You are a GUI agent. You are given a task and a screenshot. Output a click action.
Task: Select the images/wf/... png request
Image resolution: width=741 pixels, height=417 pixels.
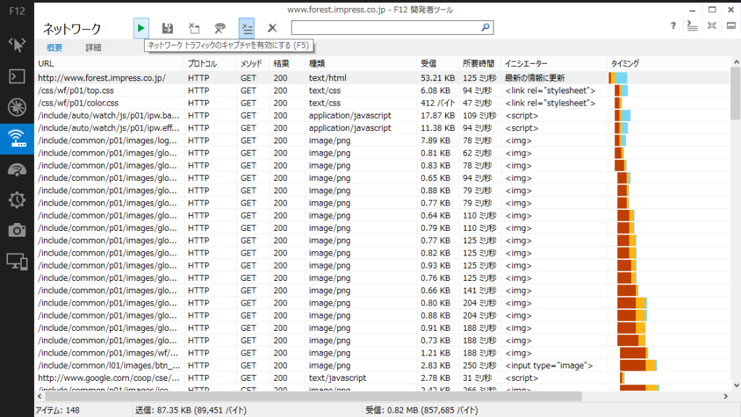(382, 353)
